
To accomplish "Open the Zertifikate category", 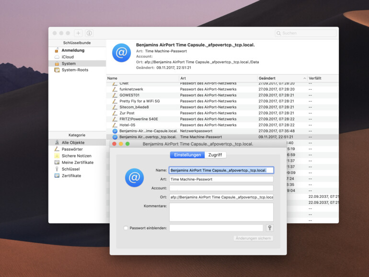I will (71, 176).
